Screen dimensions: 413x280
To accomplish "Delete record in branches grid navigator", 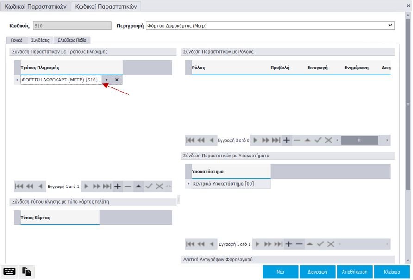I will click(299, 244).
